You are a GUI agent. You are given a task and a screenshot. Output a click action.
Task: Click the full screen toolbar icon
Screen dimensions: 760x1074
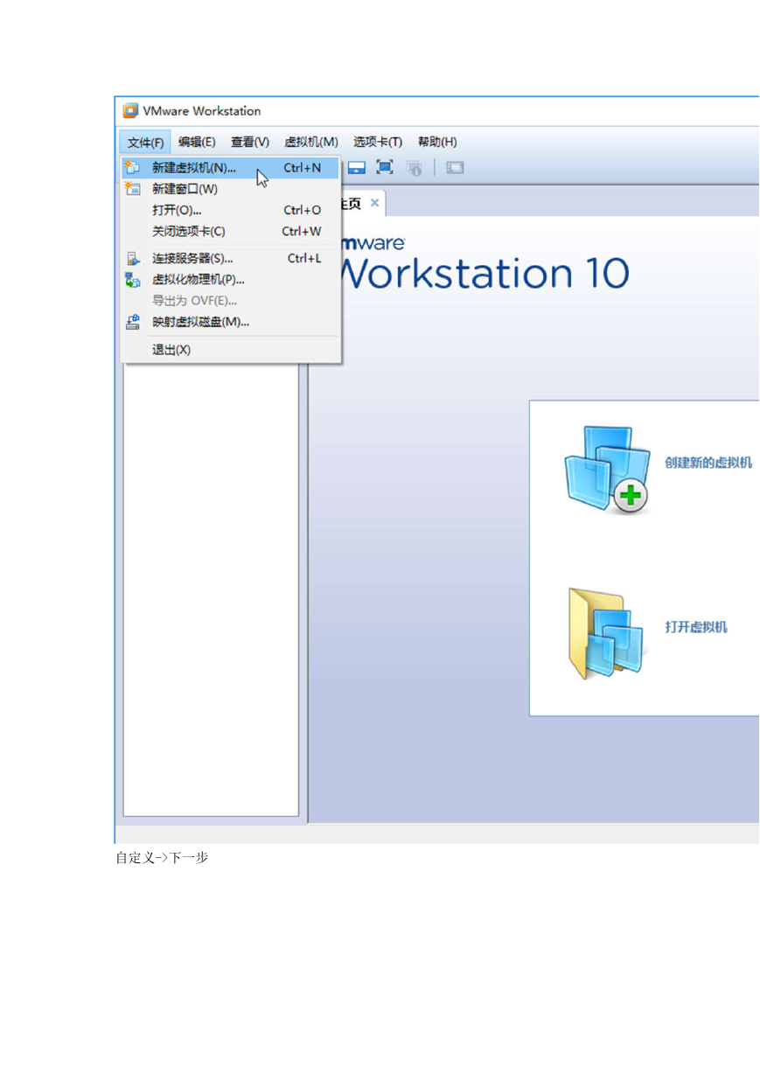tap(385, 168)
